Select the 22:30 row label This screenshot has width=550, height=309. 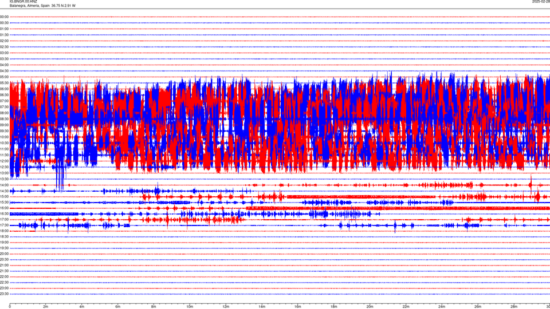pos(4,282)
